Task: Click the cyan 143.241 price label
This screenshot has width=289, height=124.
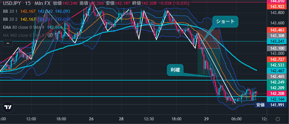Action: click(277, 41)
